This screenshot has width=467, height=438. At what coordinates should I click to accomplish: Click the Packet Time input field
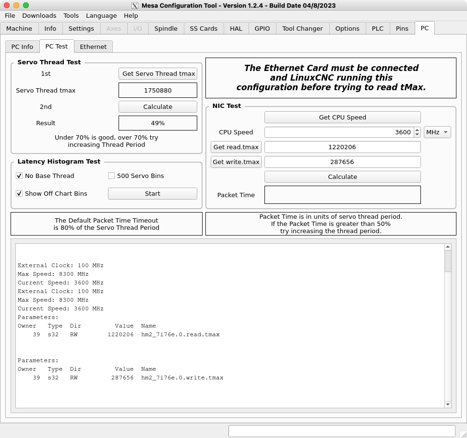[x=342, y=194]
